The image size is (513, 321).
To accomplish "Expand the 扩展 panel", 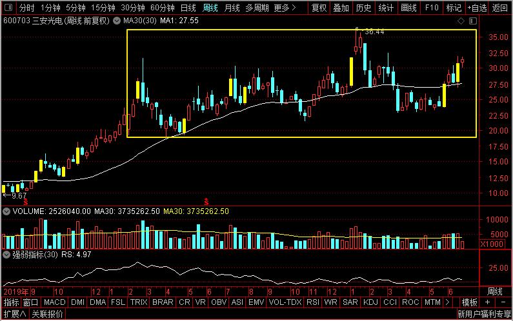I will coord(15,314).
